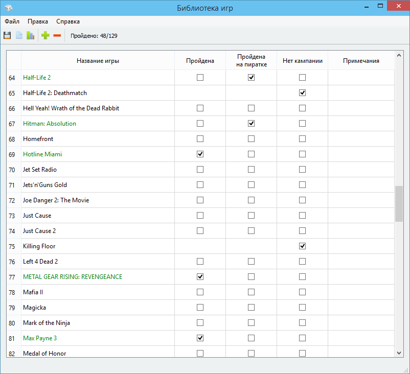
Task: Check Пройдена на пиратке for Jet Set Radio
Action: coord(252,169)
